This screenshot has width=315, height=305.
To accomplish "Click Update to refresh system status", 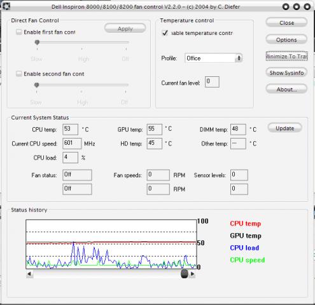I will click(x=284, y=128).
